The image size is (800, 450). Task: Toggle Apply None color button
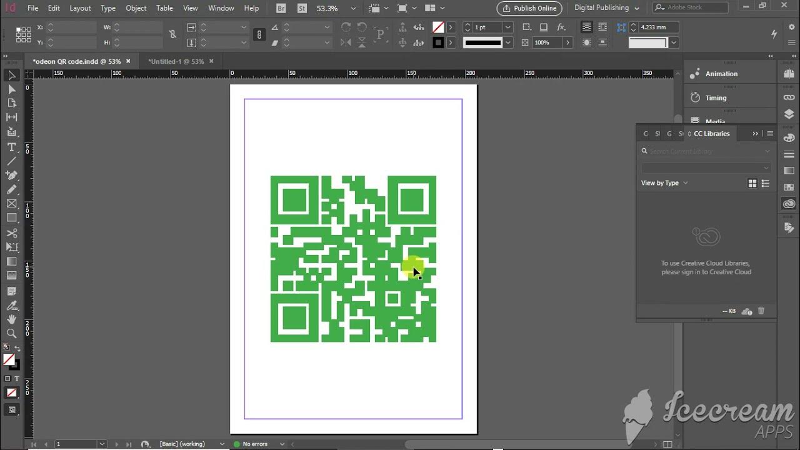[11, 393]
